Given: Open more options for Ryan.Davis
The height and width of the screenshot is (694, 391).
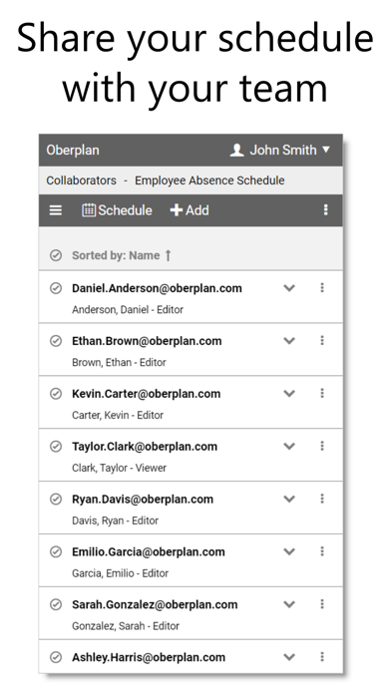Looking at the screenshot, I should pos(322,499).
